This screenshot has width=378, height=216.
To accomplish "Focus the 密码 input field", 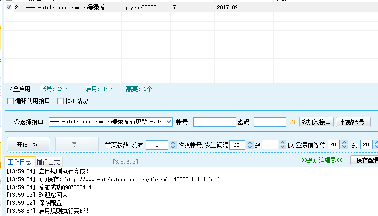I will point(270,122).
